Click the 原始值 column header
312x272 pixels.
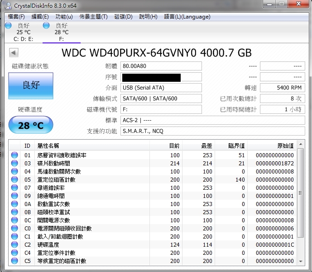pyautogui.click(x=272, y=146)
